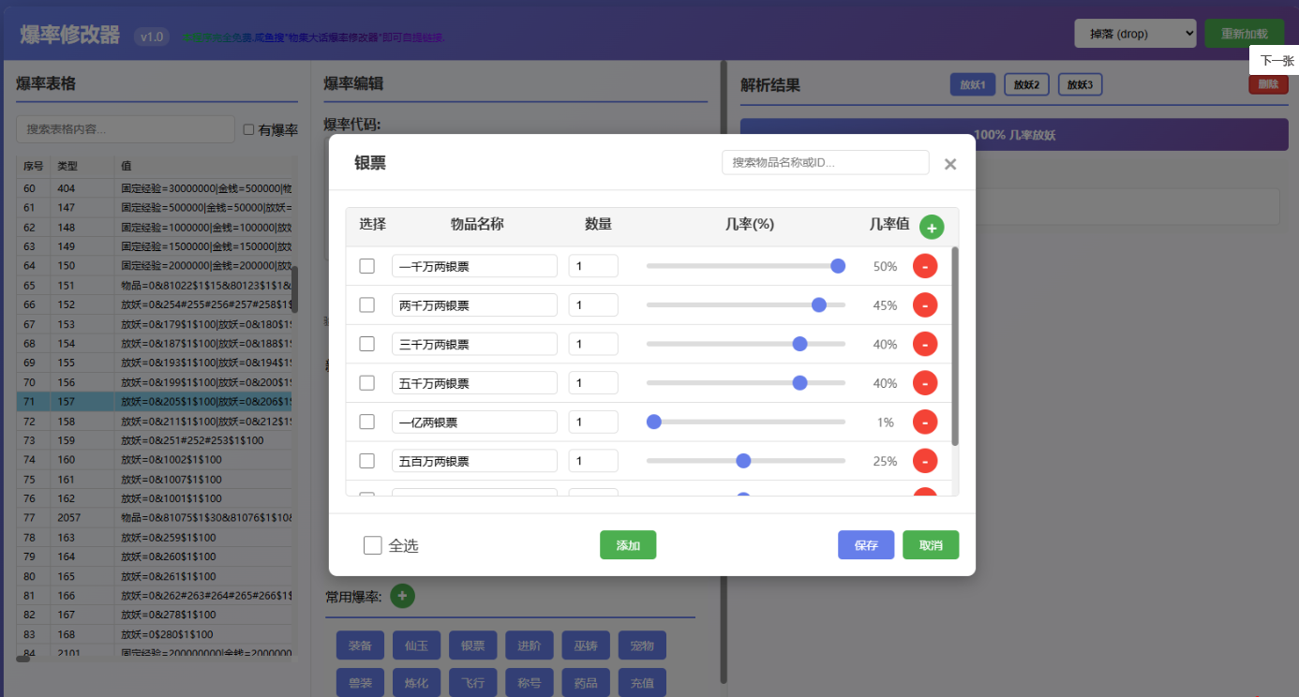Remove 五百万两银票 using its red minus icon

click(924, 460)
